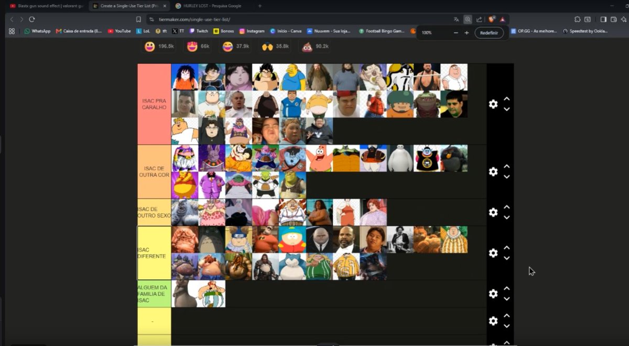Open the share page icon

pos(479,19)
